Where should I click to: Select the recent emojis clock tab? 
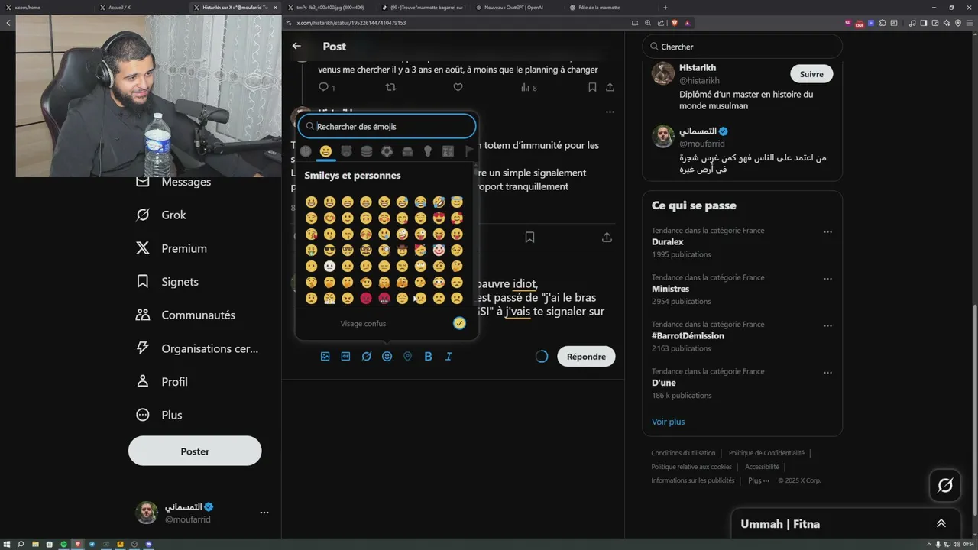pyautogui.click(x=306, y=151)
